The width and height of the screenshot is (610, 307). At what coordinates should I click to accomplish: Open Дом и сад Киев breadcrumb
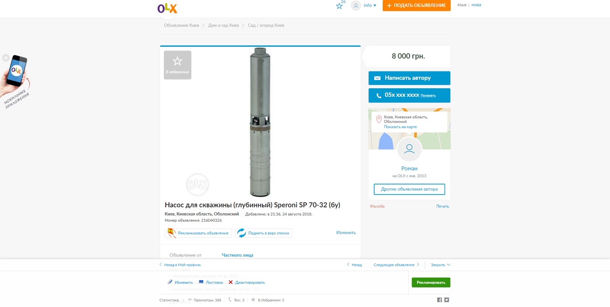[224, 25]
